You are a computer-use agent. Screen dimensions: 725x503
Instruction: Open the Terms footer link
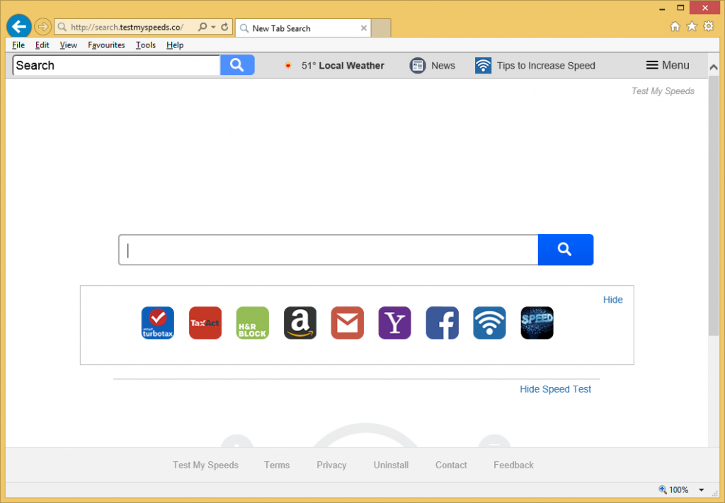[277, 465]
